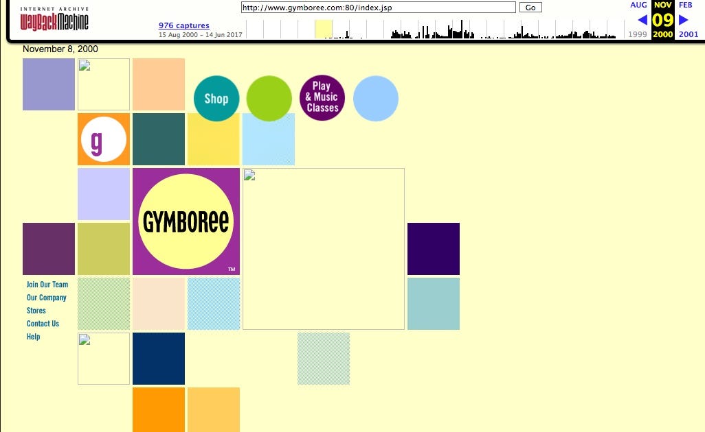This screenshot has width=705, height=432.
Task: Jump to the next capture with the right arrow
Action: [x=684, y=20]
